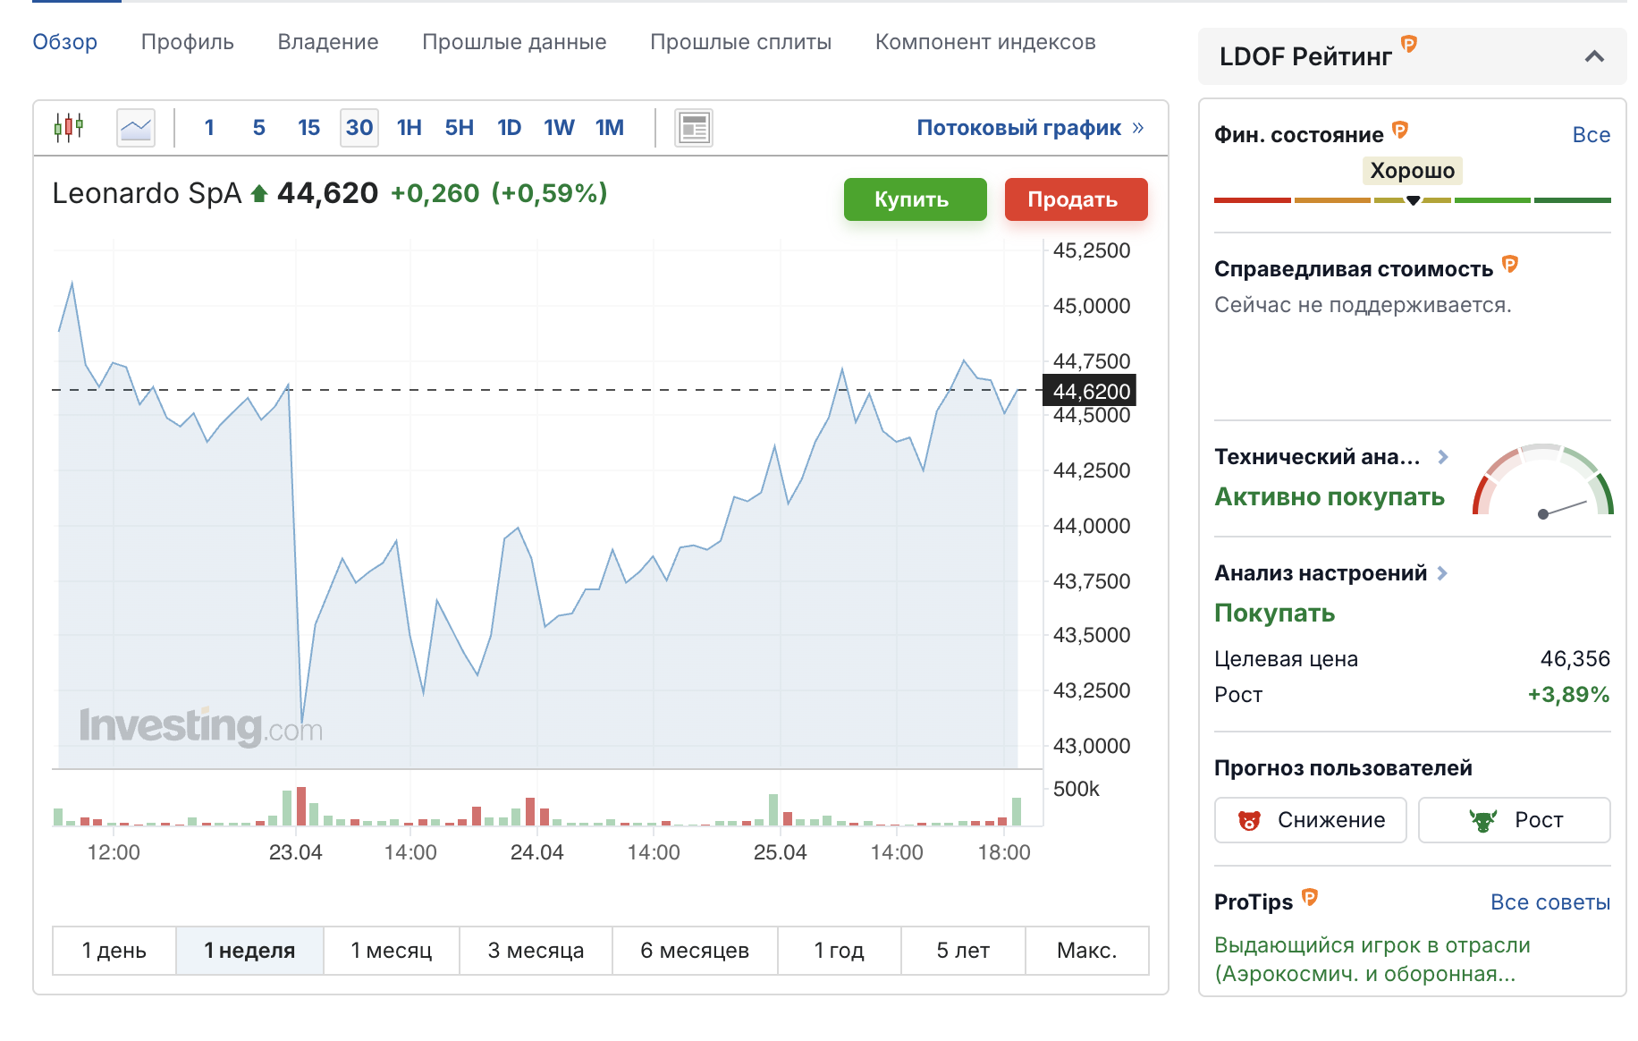Screen dimensions: 1638x1041
Task: Set chart interval to 1W
Action: [x=560, y=128]
